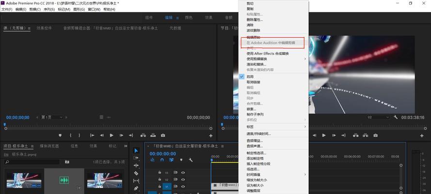Viewport: 431px width, 194px height.
Task: Step back one frame in Source monitor
Action: 102,135
